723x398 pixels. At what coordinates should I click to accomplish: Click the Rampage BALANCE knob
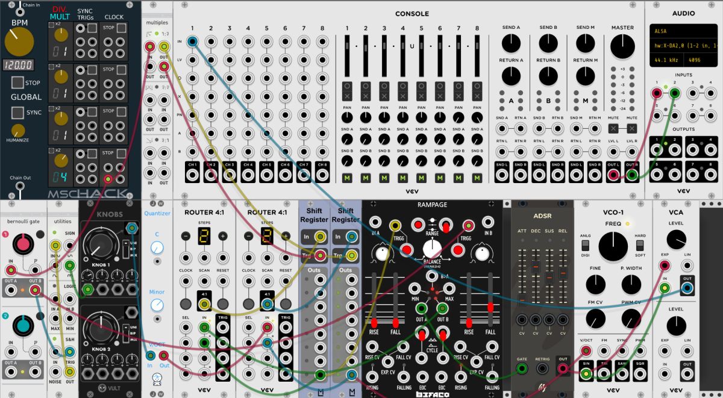tap(431, 248)
